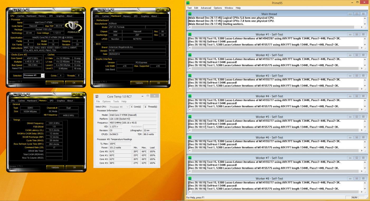Click the Core Temp title bar icon
This screenshot has height=201, width=370.
pos(97,96)
